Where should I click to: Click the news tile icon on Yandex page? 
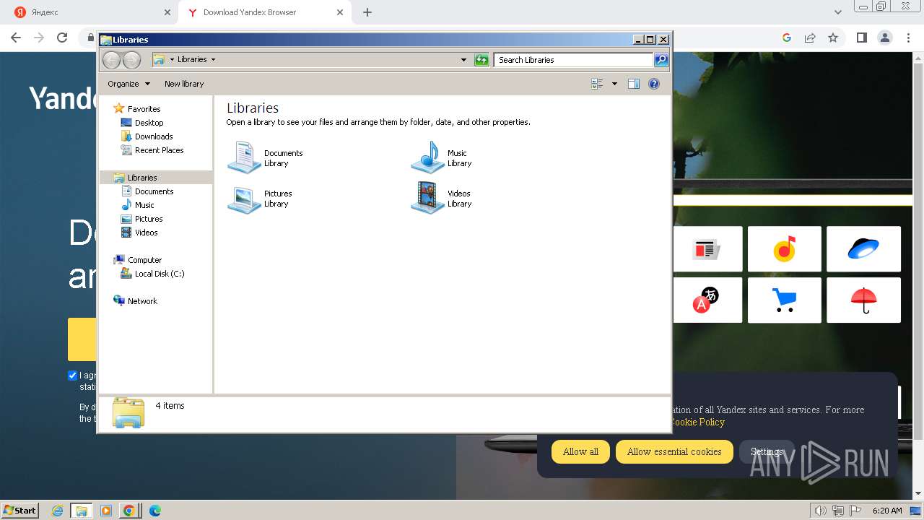(x=707, y=249)
